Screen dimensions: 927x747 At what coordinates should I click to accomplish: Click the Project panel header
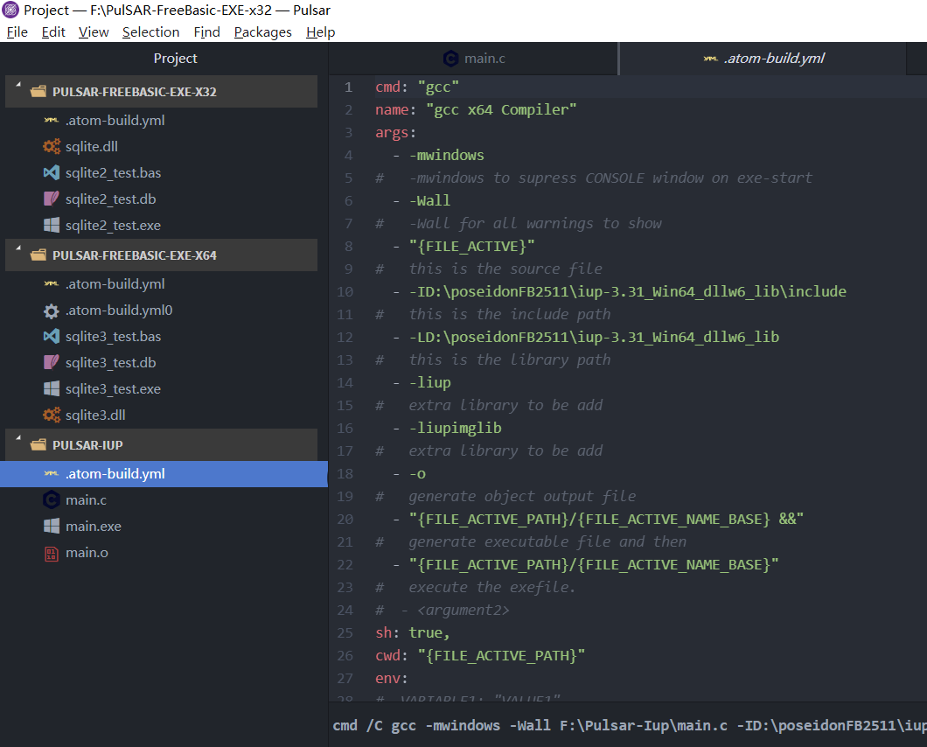175,58
